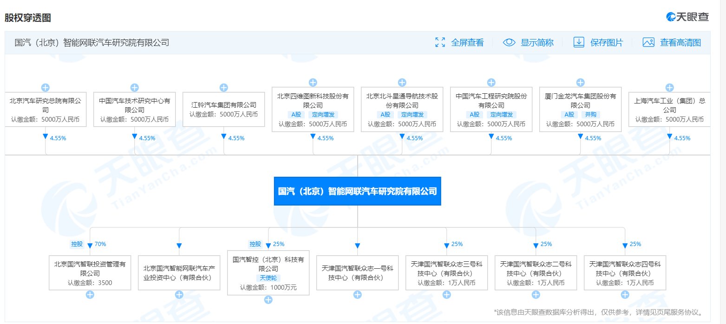Click the 认缴金额：3500 text in 北京国汽智联投资管理
This screenshot has width=726, height=324.
coord(90,283)
